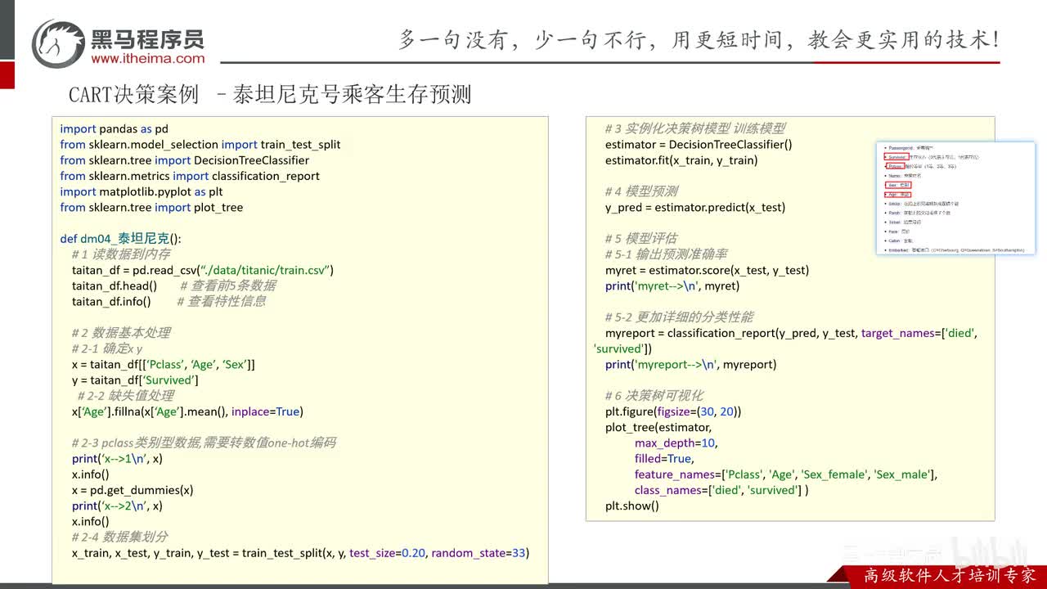The height and width of the screenshot is (589, 1047).
Task: Click the myret = estimator.score line
Action: pyautogui.click(x=707, y=270)
